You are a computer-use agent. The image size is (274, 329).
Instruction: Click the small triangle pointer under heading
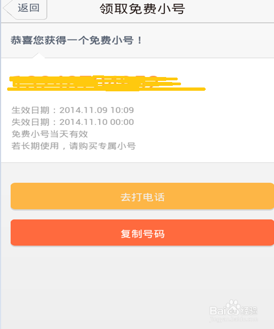tap(39, 56)
